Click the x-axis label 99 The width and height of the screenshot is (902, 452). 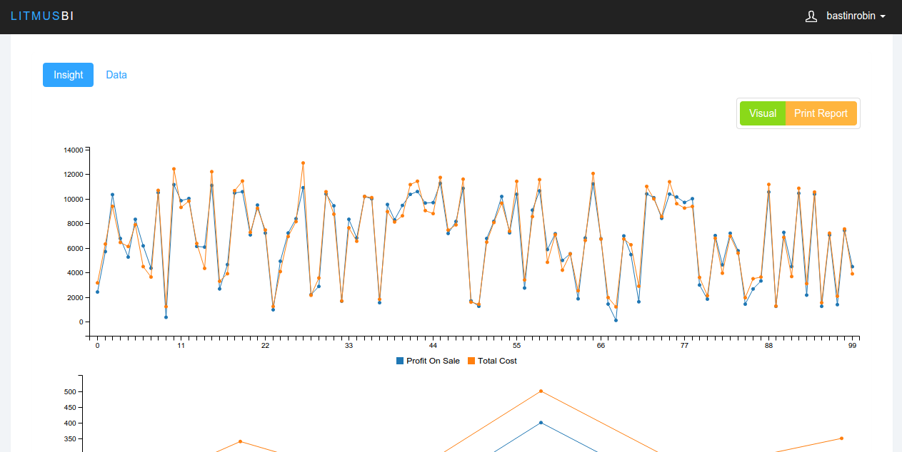[852, 346]
